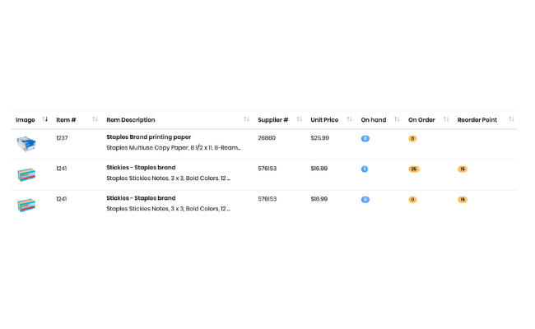Click the $25.99 unit price
Screen dimensions: 535x329
pyautogui.click(x=320, y=138)
